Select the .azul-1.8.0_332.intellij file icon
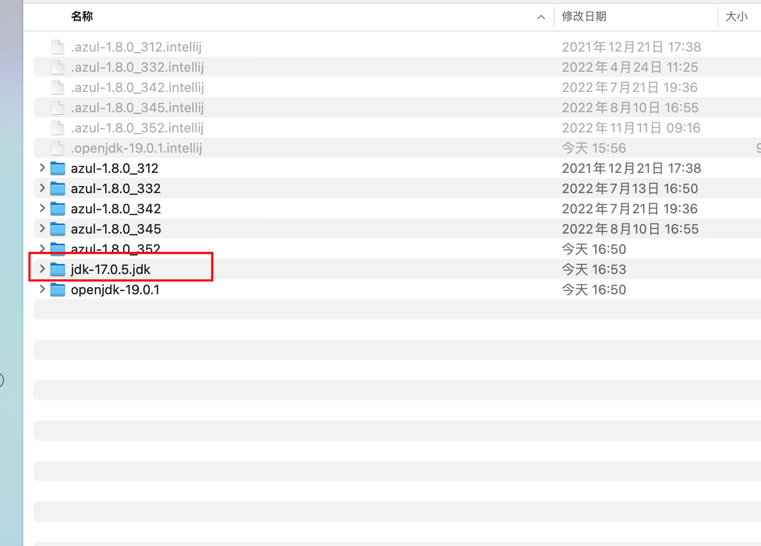 click(x=58, y=67)
